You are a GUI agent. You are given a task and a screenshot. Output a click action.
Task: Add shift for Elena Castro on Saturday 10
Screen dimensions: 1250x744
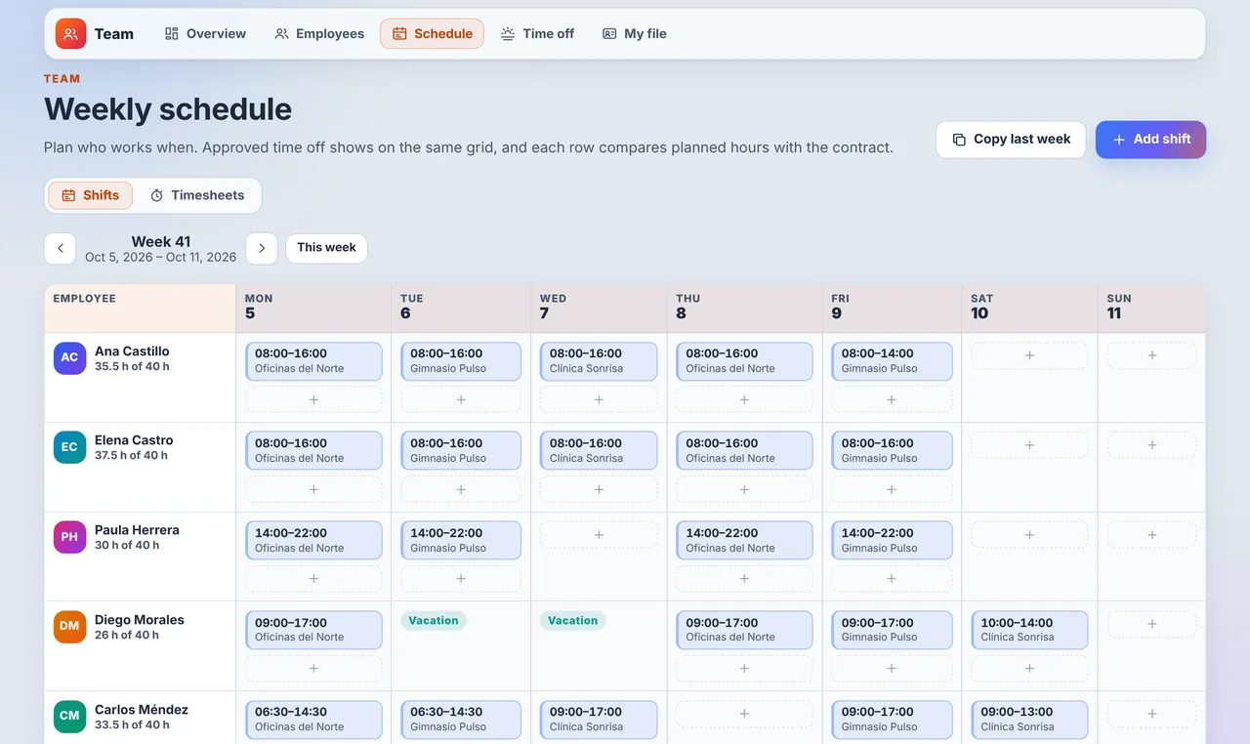1029,445
